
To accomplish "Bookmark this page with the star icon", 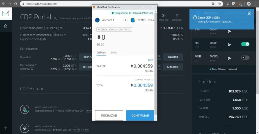I will coord(220,4).
